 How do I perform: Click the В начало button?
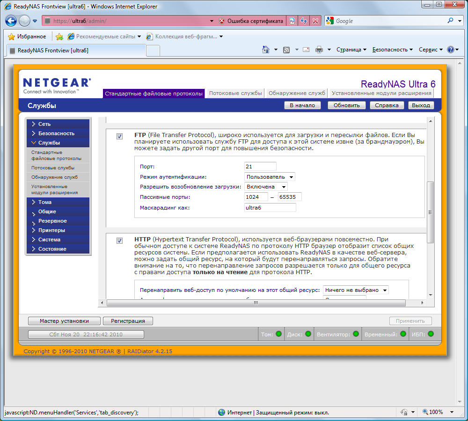(x=302, y=105)
